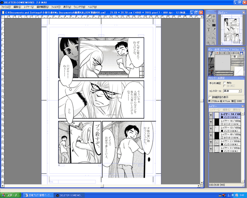
Task: Open the 編集(E) menu in Layer panel
Action: pos(226,110)
